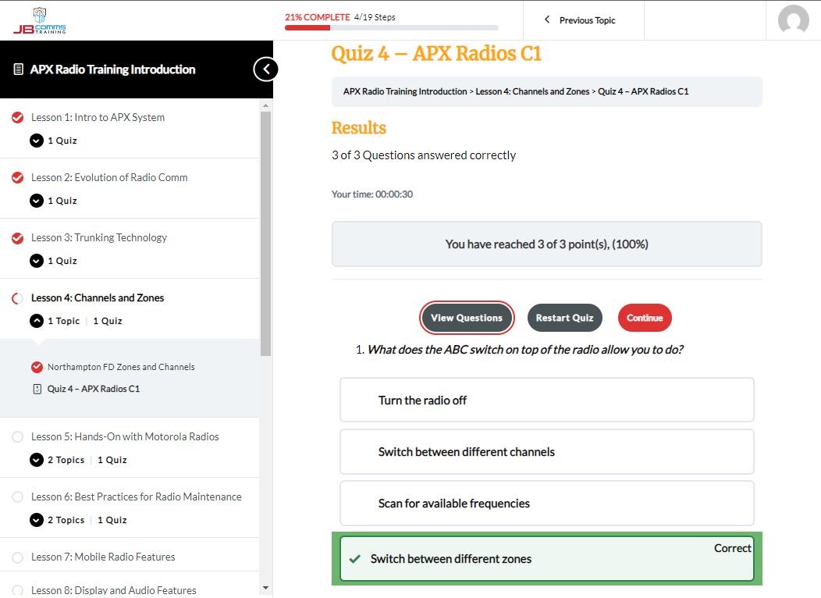Click the Restart Quiz button
The height and width of the screenshot is (598, 821).
click(564, 318)
